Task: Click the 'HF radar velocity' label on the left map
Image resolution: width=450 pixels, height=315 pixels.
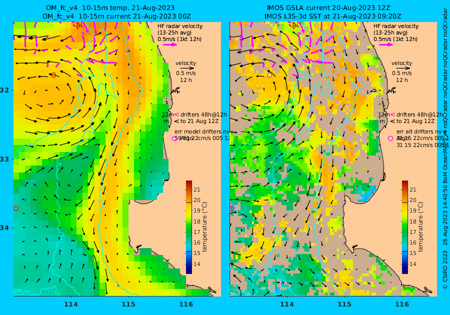Action: pyautogui.click(x=180, y=26)
